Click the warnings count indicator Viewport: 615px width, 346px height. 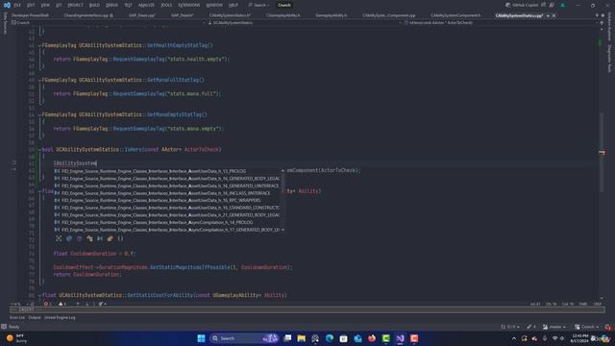pos(61,304)
